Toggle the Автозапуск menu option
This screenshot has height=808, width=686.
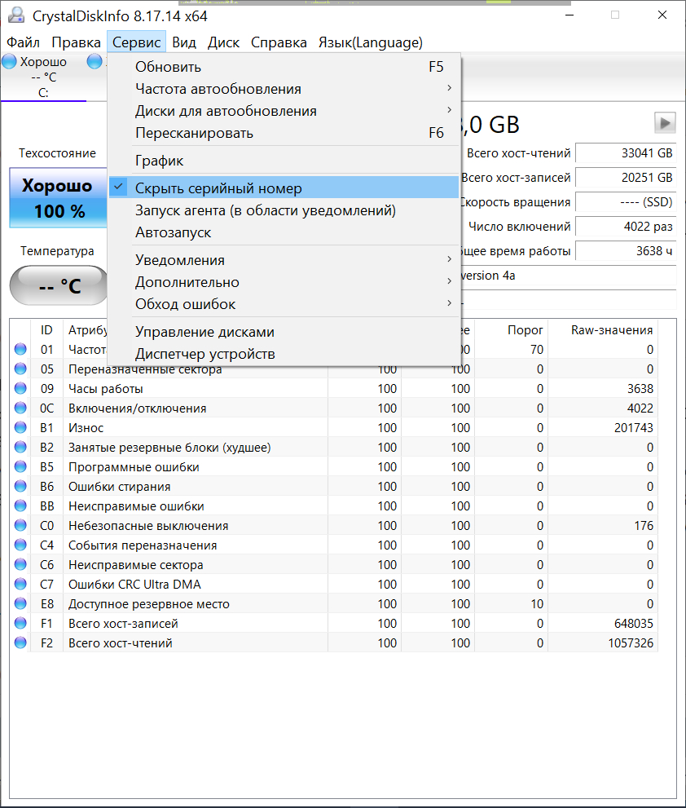[284, 232]
